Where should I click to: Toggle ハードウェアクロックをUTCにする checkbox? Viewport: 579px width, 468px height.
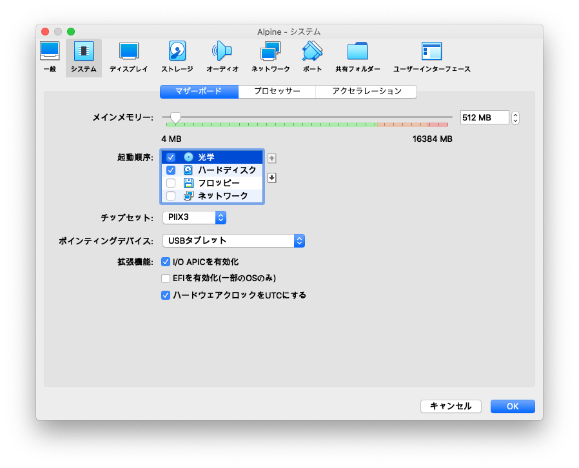tap(166, 295)
